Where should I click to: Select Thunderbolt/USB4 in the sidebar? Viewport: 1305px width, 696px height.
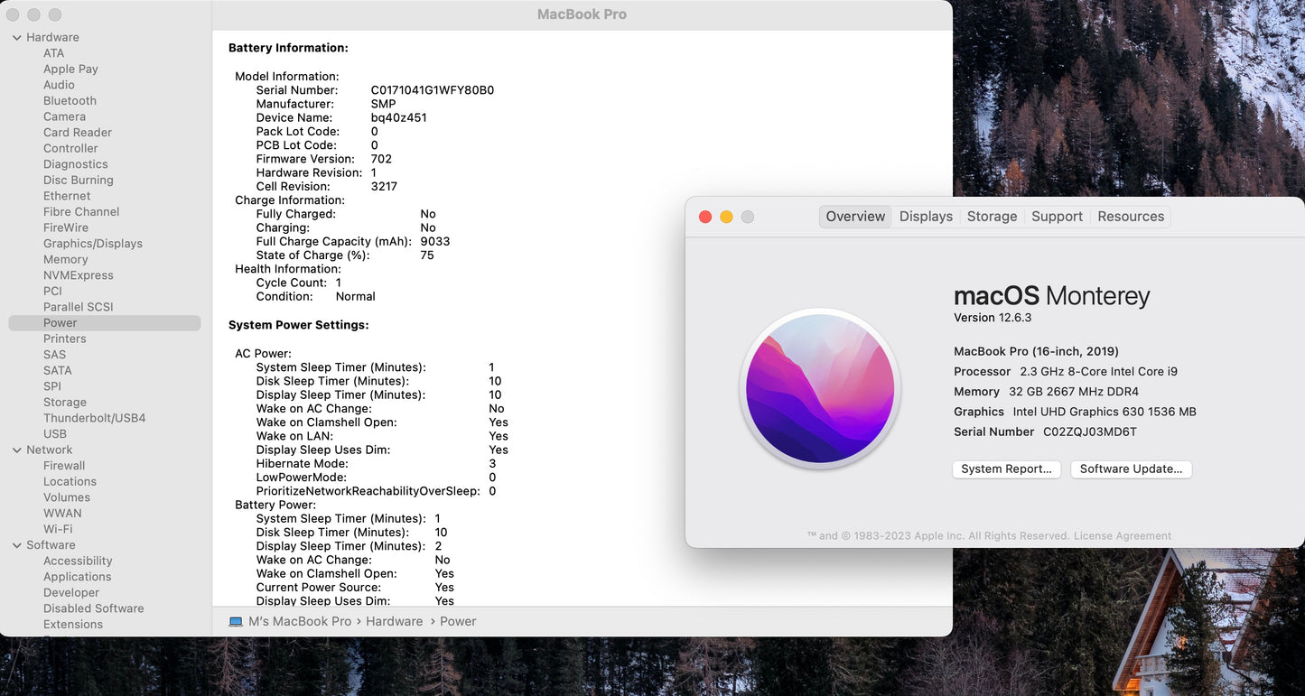pyautogui.click(x=95, y=418)
